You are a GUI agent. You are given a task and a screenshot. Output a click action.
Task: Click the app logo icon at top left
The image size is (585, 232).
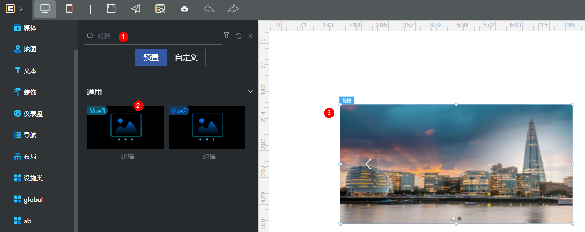click(x=10, y=9)
